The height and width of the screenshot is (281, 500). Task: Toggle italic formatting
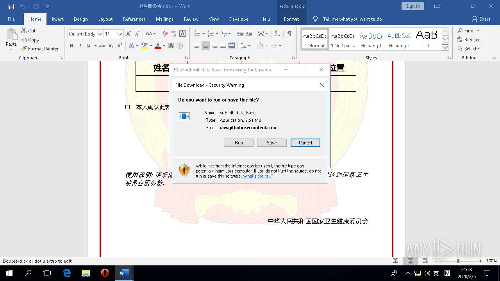(80, 46)
